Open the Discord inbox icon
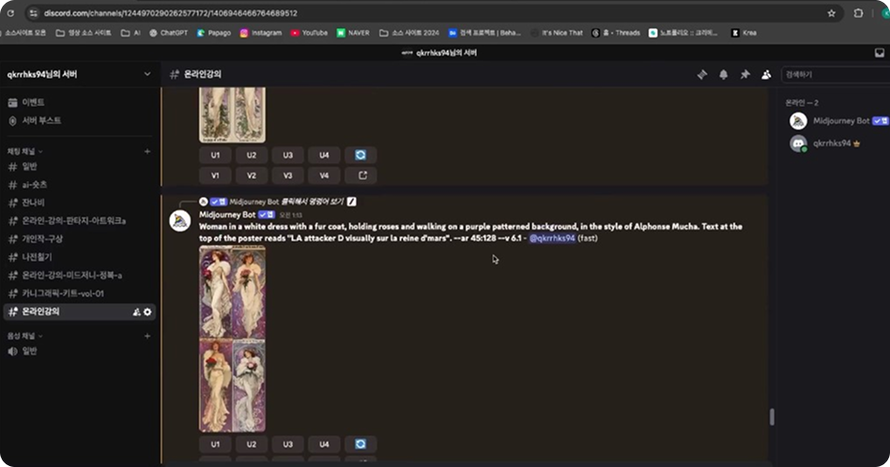Screen dimensions: 890x467 pyautogui.click(x=879, y=53)
